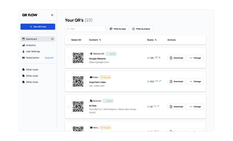Image resolution: width=233 pixels, height=141 pixels.
Task: Click the Website URL type tag
Action: tap(97, 54)
